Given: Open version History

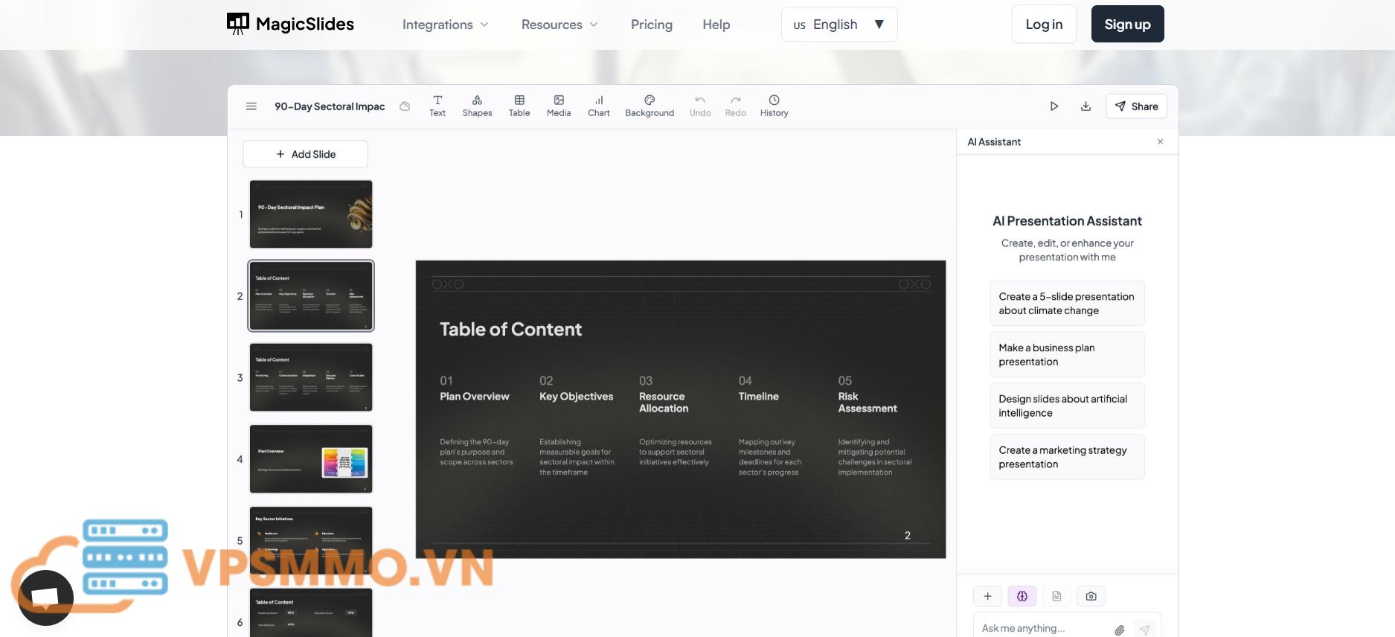Looking at the screenshot, I should click(774, 106).
